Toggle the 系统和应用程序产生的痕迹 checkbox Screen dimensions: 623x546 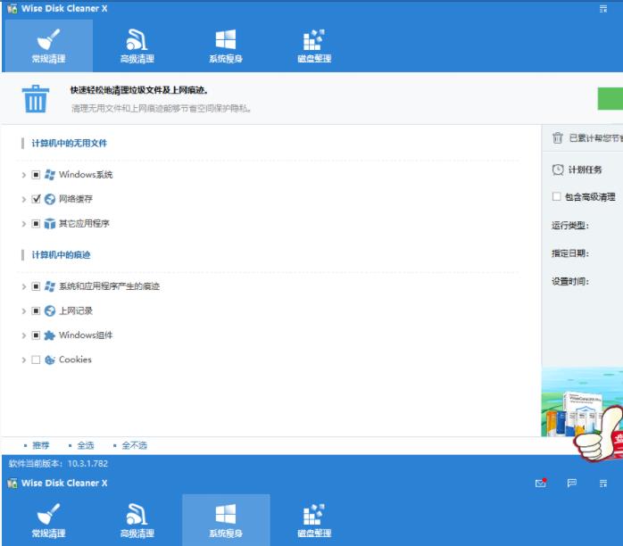[36, 286]
